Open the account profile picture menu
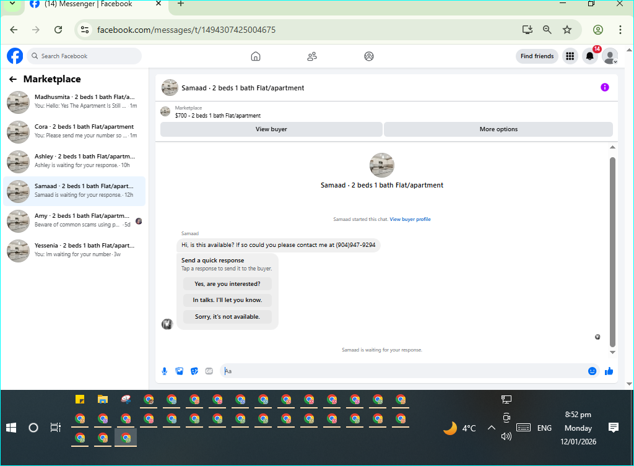 coord(610,56)
